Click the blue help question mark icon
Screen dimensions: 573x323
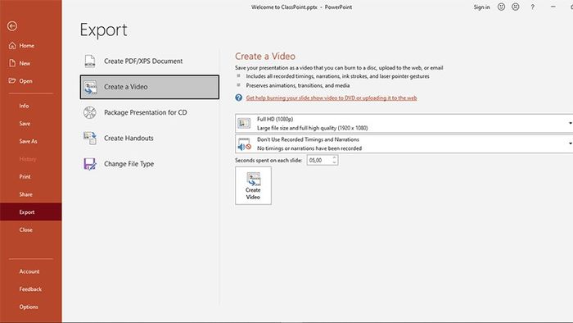coord(239,98)
